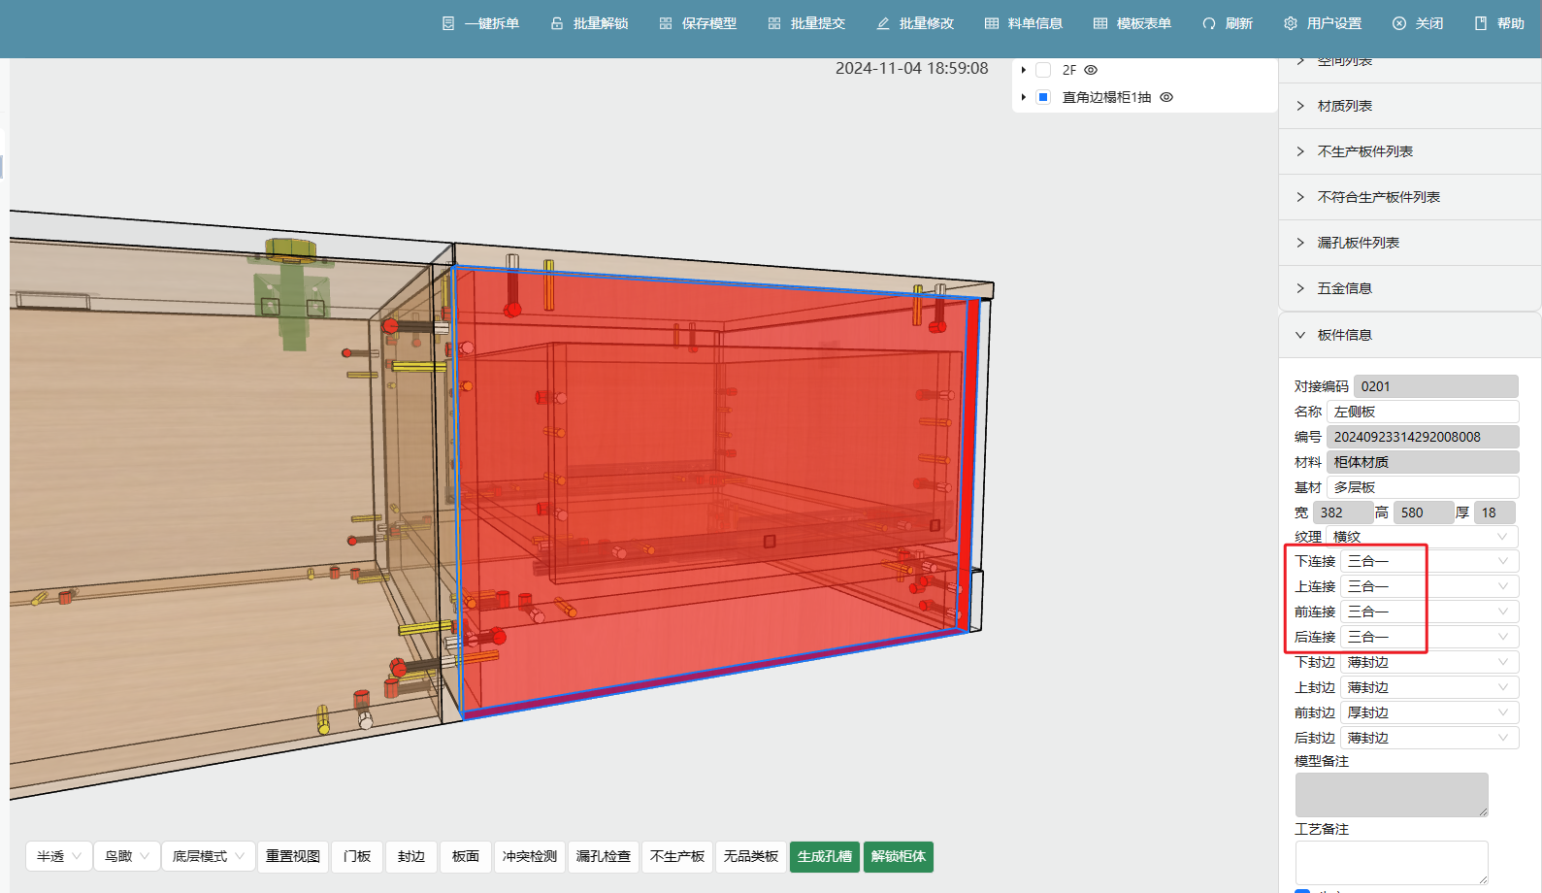
Task: Click the 刷新 refresh icon
Action: click(x=1209, y=23)
